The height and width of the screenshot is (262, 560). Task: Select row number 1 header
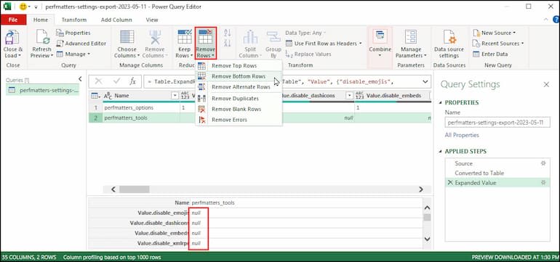click(95, 107)
